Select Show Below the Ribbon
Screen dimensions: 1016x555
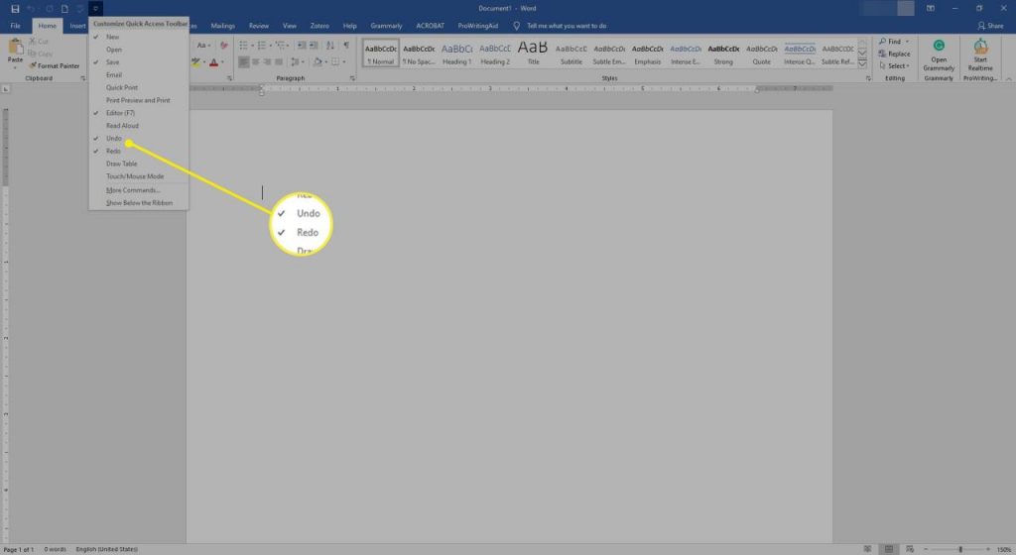click(x=139, y=203)
